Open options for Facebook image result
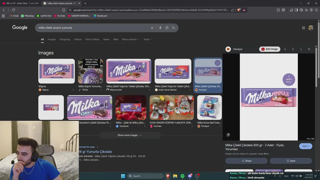 [144, 126]
